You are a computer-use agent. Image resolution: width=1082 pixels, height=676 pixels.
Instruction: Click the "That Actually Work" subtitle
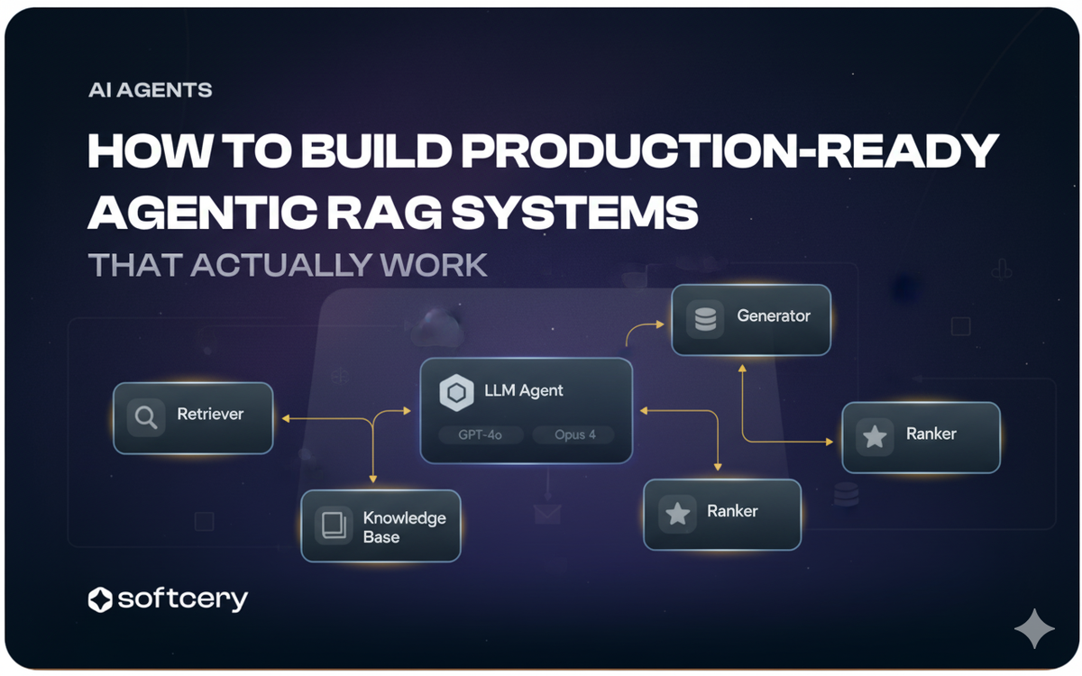pyautogui.click(x=288, y=265)
